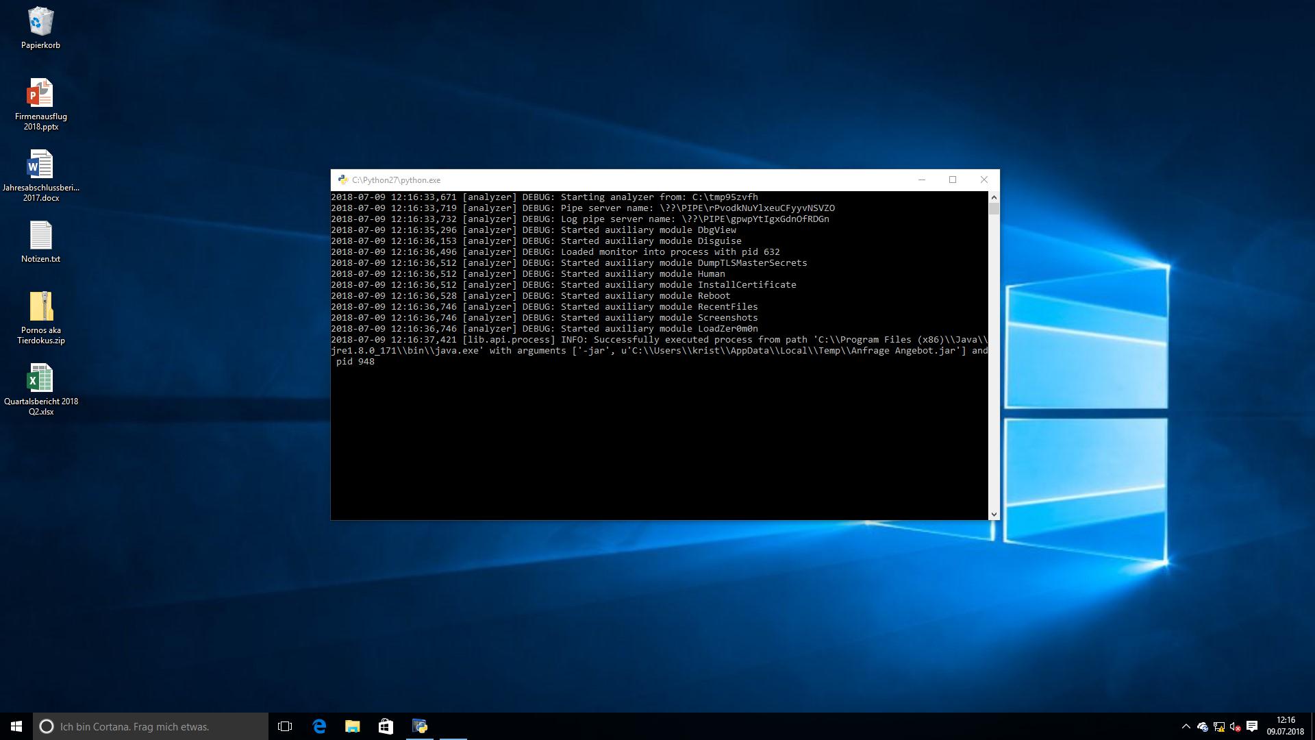Open File Explorer from the taskbar
Screen dimensions: 1315x740
[352, 726]
